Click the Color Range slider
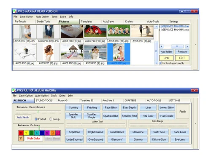This screenshot has height=158, width=211. coord(158,125)
